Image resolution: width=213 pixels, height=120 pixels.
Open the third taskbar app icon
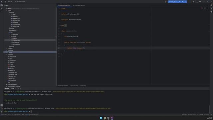pyautogui.click(x=108, y=118)
